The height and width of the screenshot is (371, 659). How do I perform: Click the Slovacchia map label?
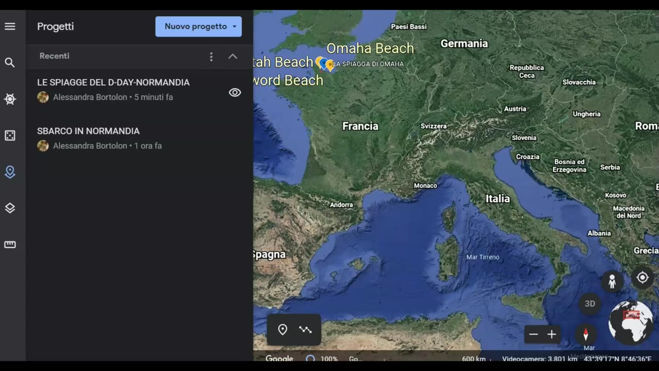[579, 82]
